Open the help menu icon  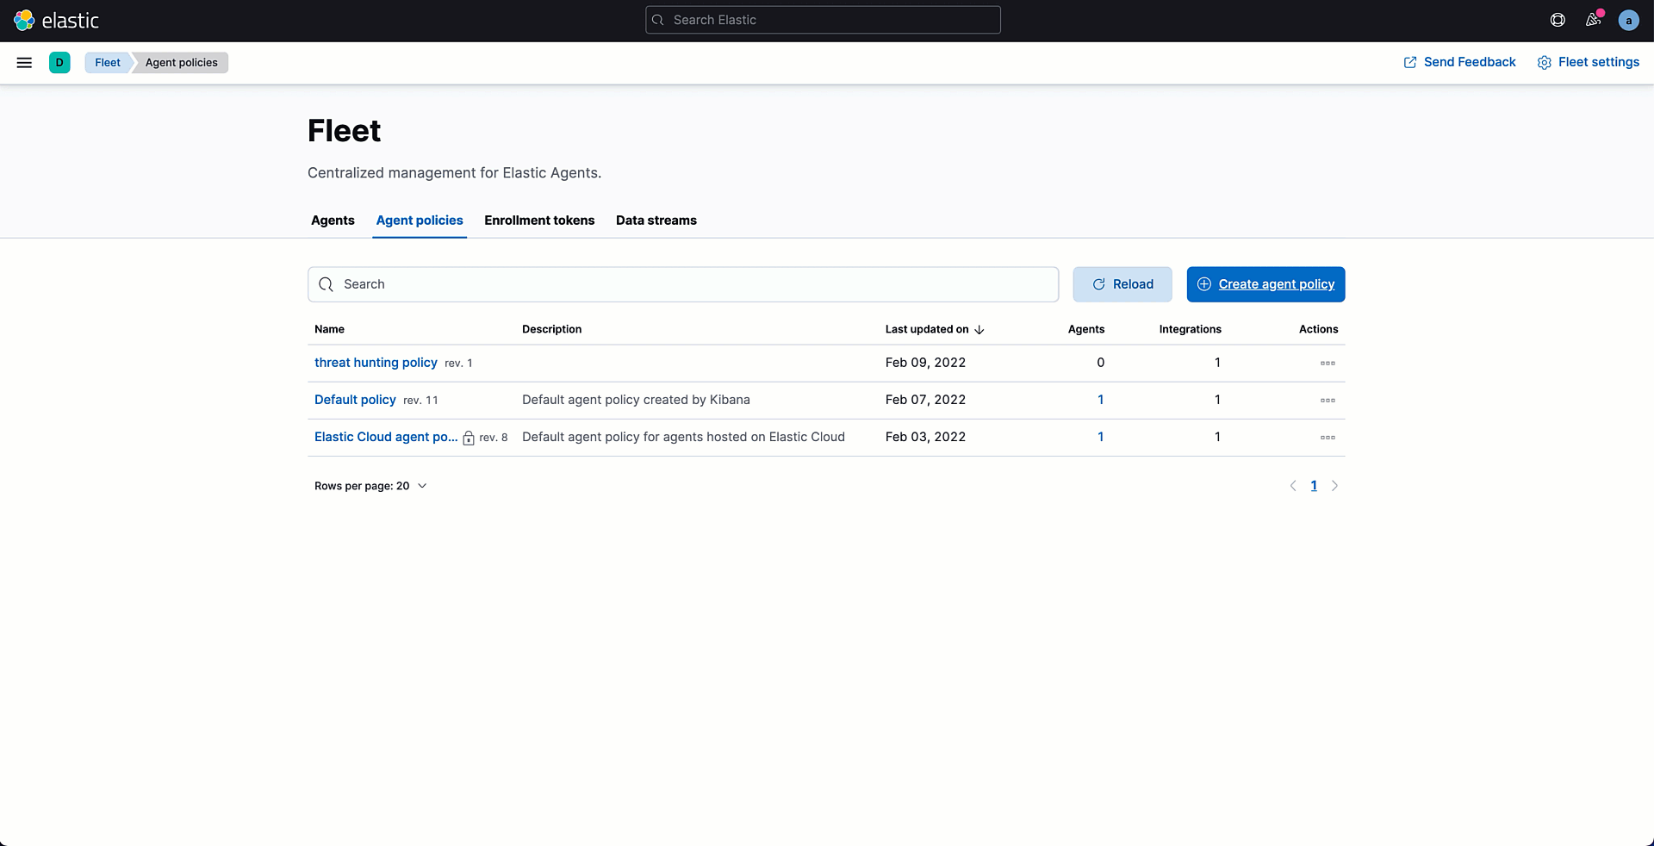pyautogui.click(x=1558, y=20)
